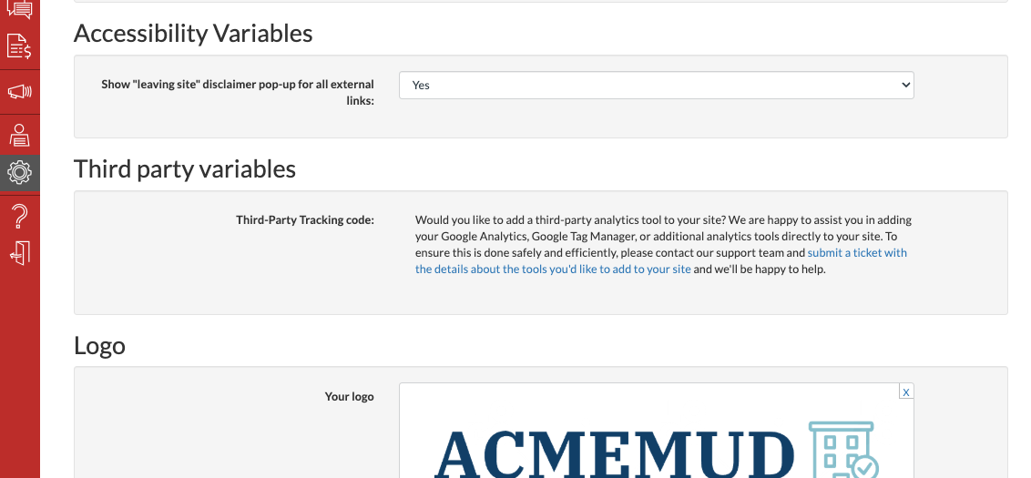The width and height of the screenshot is (1031, 478).
Task: Click the logout door icon
Action: [x=19, y=252]
